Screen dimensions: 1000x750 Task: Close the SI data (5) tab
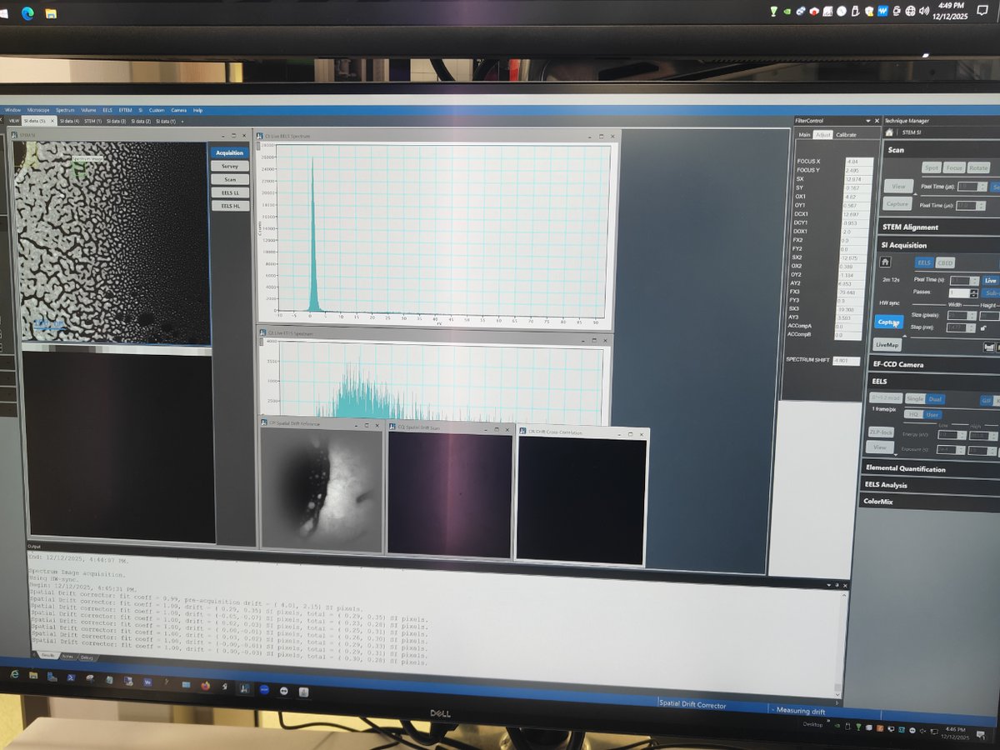pos(52,122)
